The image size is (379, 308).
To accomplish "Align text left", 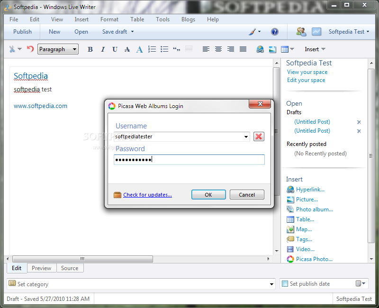I will tap(206, 49).
